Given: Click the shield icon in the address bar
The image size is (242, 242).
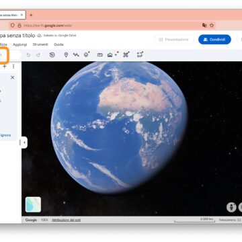Looking at the screenshot, I should tap(13, 26).
